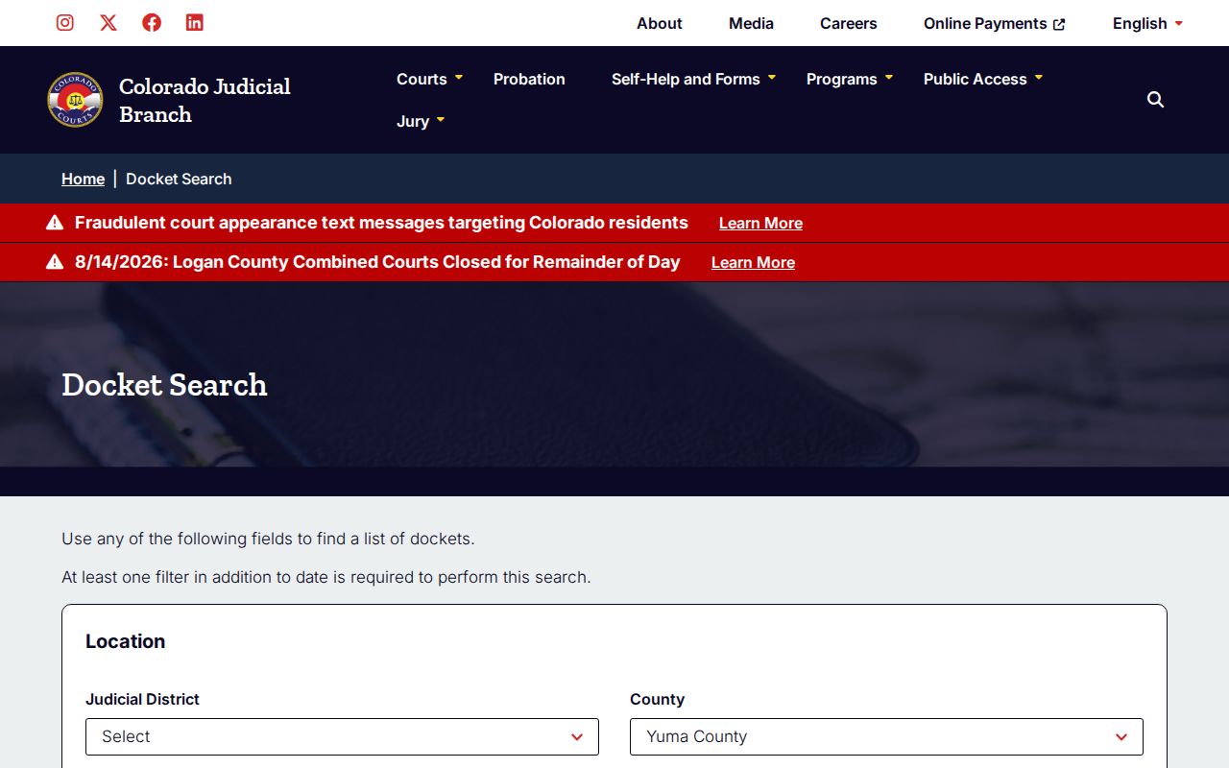This screenshot has width=1229, height=768.
Task: Open the Facebook social icon
Action: click(x=152, y=22)
